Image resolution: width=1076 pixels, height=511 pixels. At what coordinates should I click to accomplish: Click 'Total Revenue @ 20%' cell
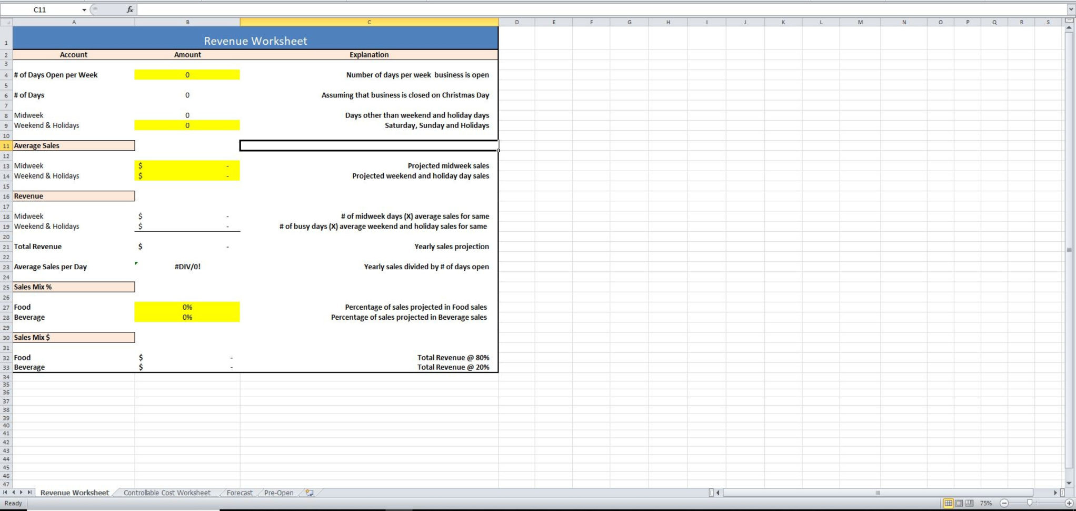(x=369, y=367)
